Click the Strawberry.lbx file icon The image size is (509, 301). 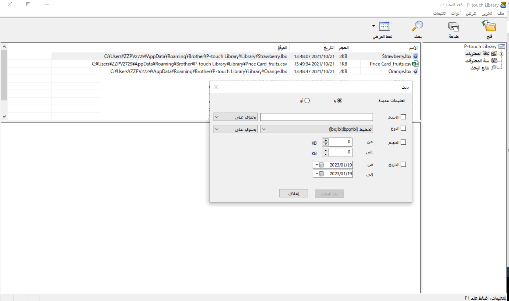click(x=415, y=56)
